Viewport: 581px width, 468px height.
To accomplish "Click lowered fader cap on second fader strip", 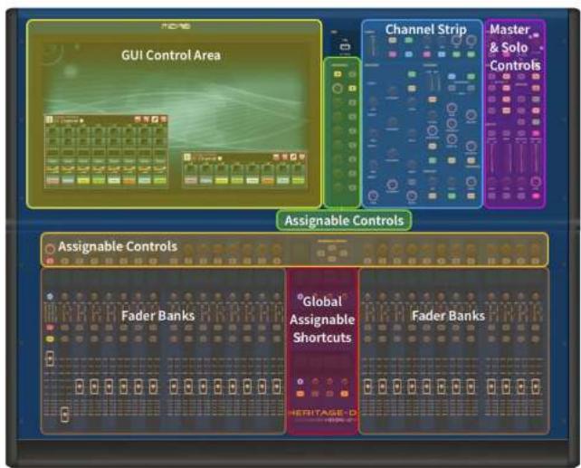I will [64, 415].
